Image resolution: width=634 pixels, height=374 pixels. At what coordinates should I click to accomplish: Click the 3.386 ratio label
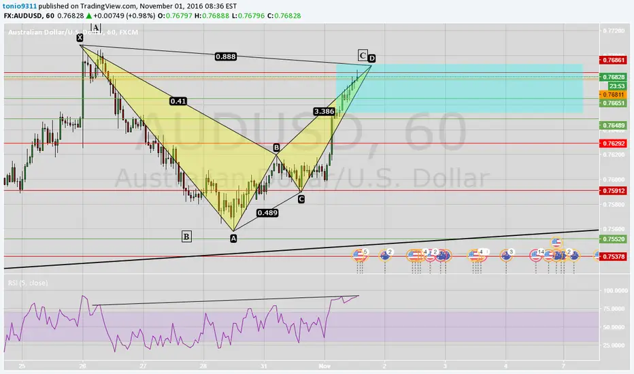[x=324, y=112]
